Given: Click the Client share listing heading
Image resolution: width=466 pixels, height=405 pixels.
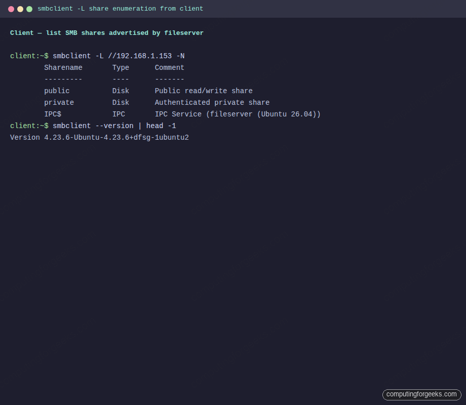Looking at the screenshot, I should point(106,32).
